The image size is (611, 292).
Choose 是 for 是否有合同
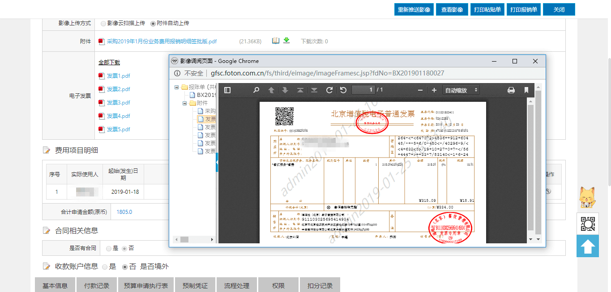pos(109,248)
